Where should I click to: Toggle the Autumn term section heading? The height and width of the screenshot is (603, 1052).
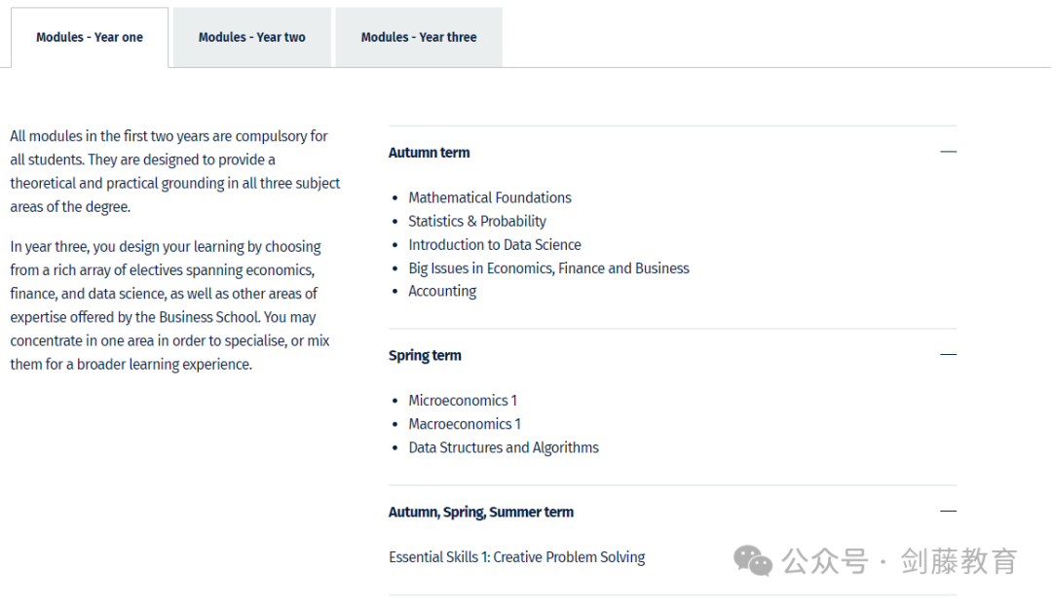click(x=430, y=153)
